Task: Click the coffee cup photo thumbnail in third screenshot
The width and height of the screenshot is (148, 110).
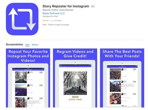Action: click(x=115, y=99)
